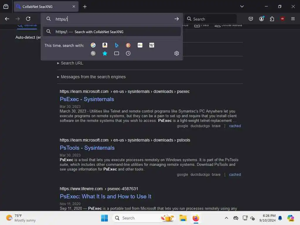Click the 'duckduckgo' label on PsTools result

click(200, 175)
